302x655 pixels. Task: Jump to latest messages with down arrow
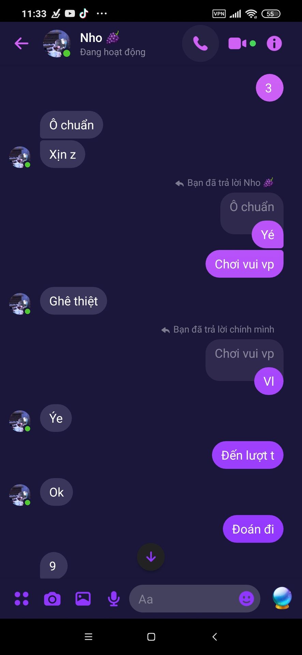151,557
